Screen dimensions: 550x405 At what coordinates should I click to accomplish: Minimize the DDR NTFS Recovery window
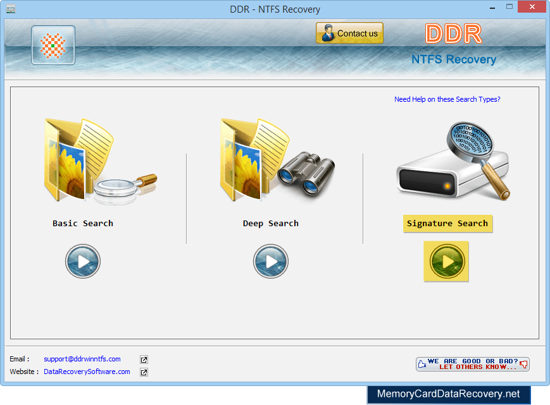click(492, 7)
